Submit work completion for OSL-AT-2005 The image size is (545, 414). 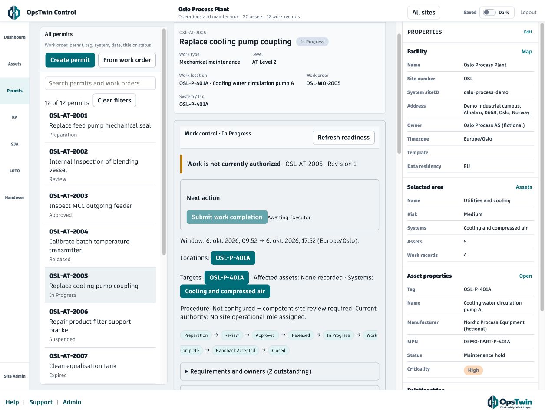[227, 217]
